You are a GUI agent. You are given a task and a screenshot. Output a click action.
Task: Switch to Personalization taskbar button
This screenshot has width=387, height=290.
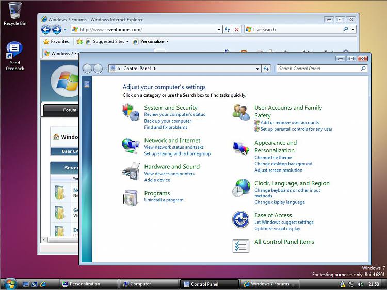tap(88, 284)
